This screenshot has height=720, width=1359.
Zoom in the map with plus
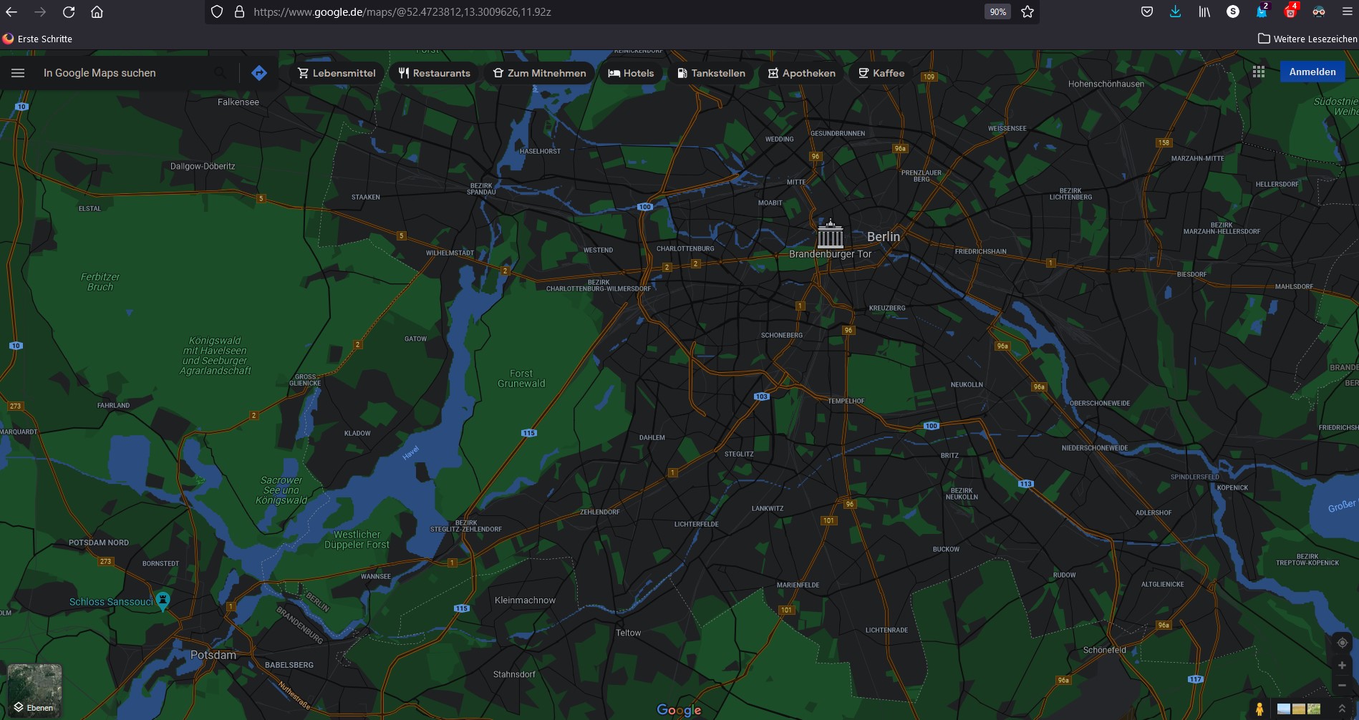point(1343,666)
